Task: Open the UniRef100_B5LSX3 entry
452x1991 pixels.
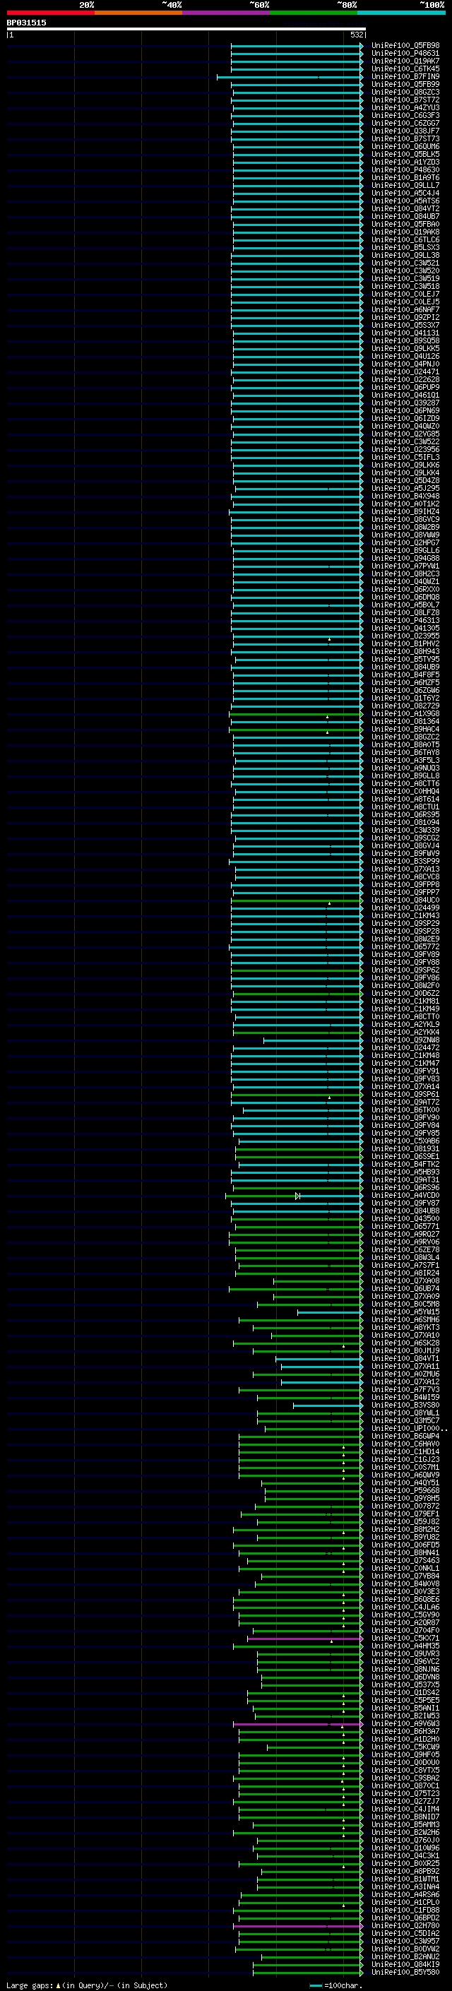Action: [x=405, y=247]
